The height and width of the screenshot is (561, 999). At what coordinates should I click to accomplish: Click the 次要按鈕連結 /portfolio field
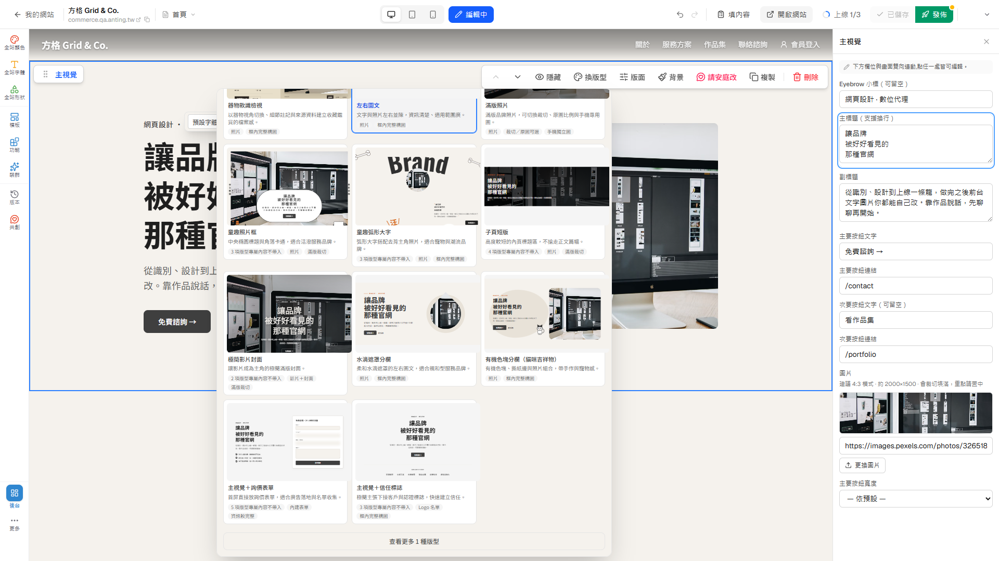[916, 354]
